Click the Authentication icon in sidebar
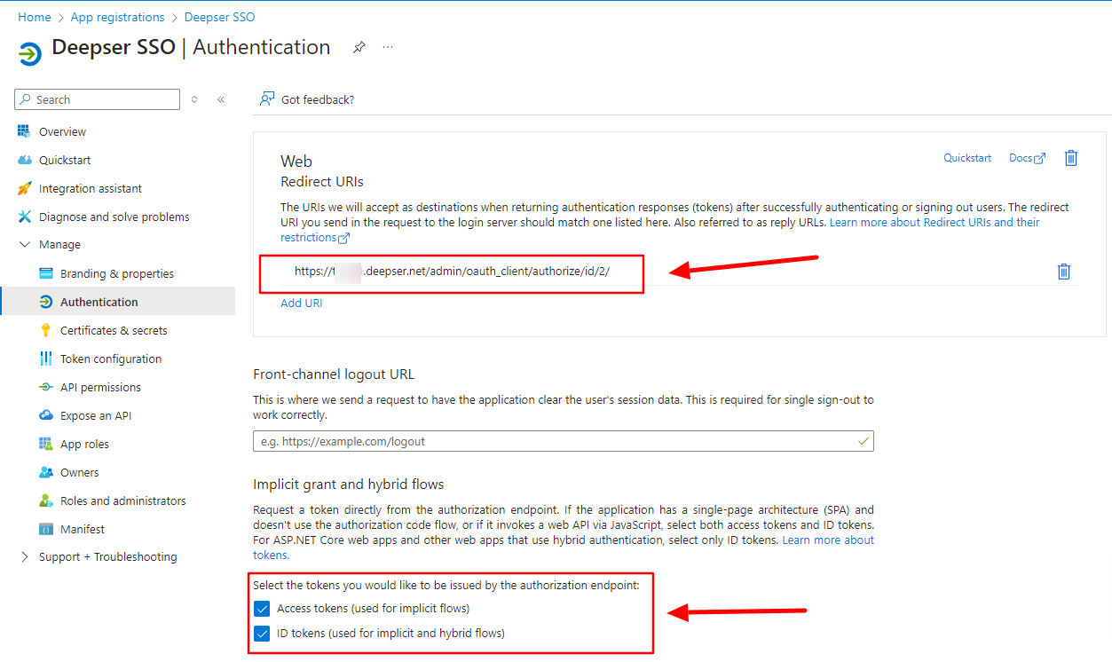1112x662 pixels. click(46, 302)
